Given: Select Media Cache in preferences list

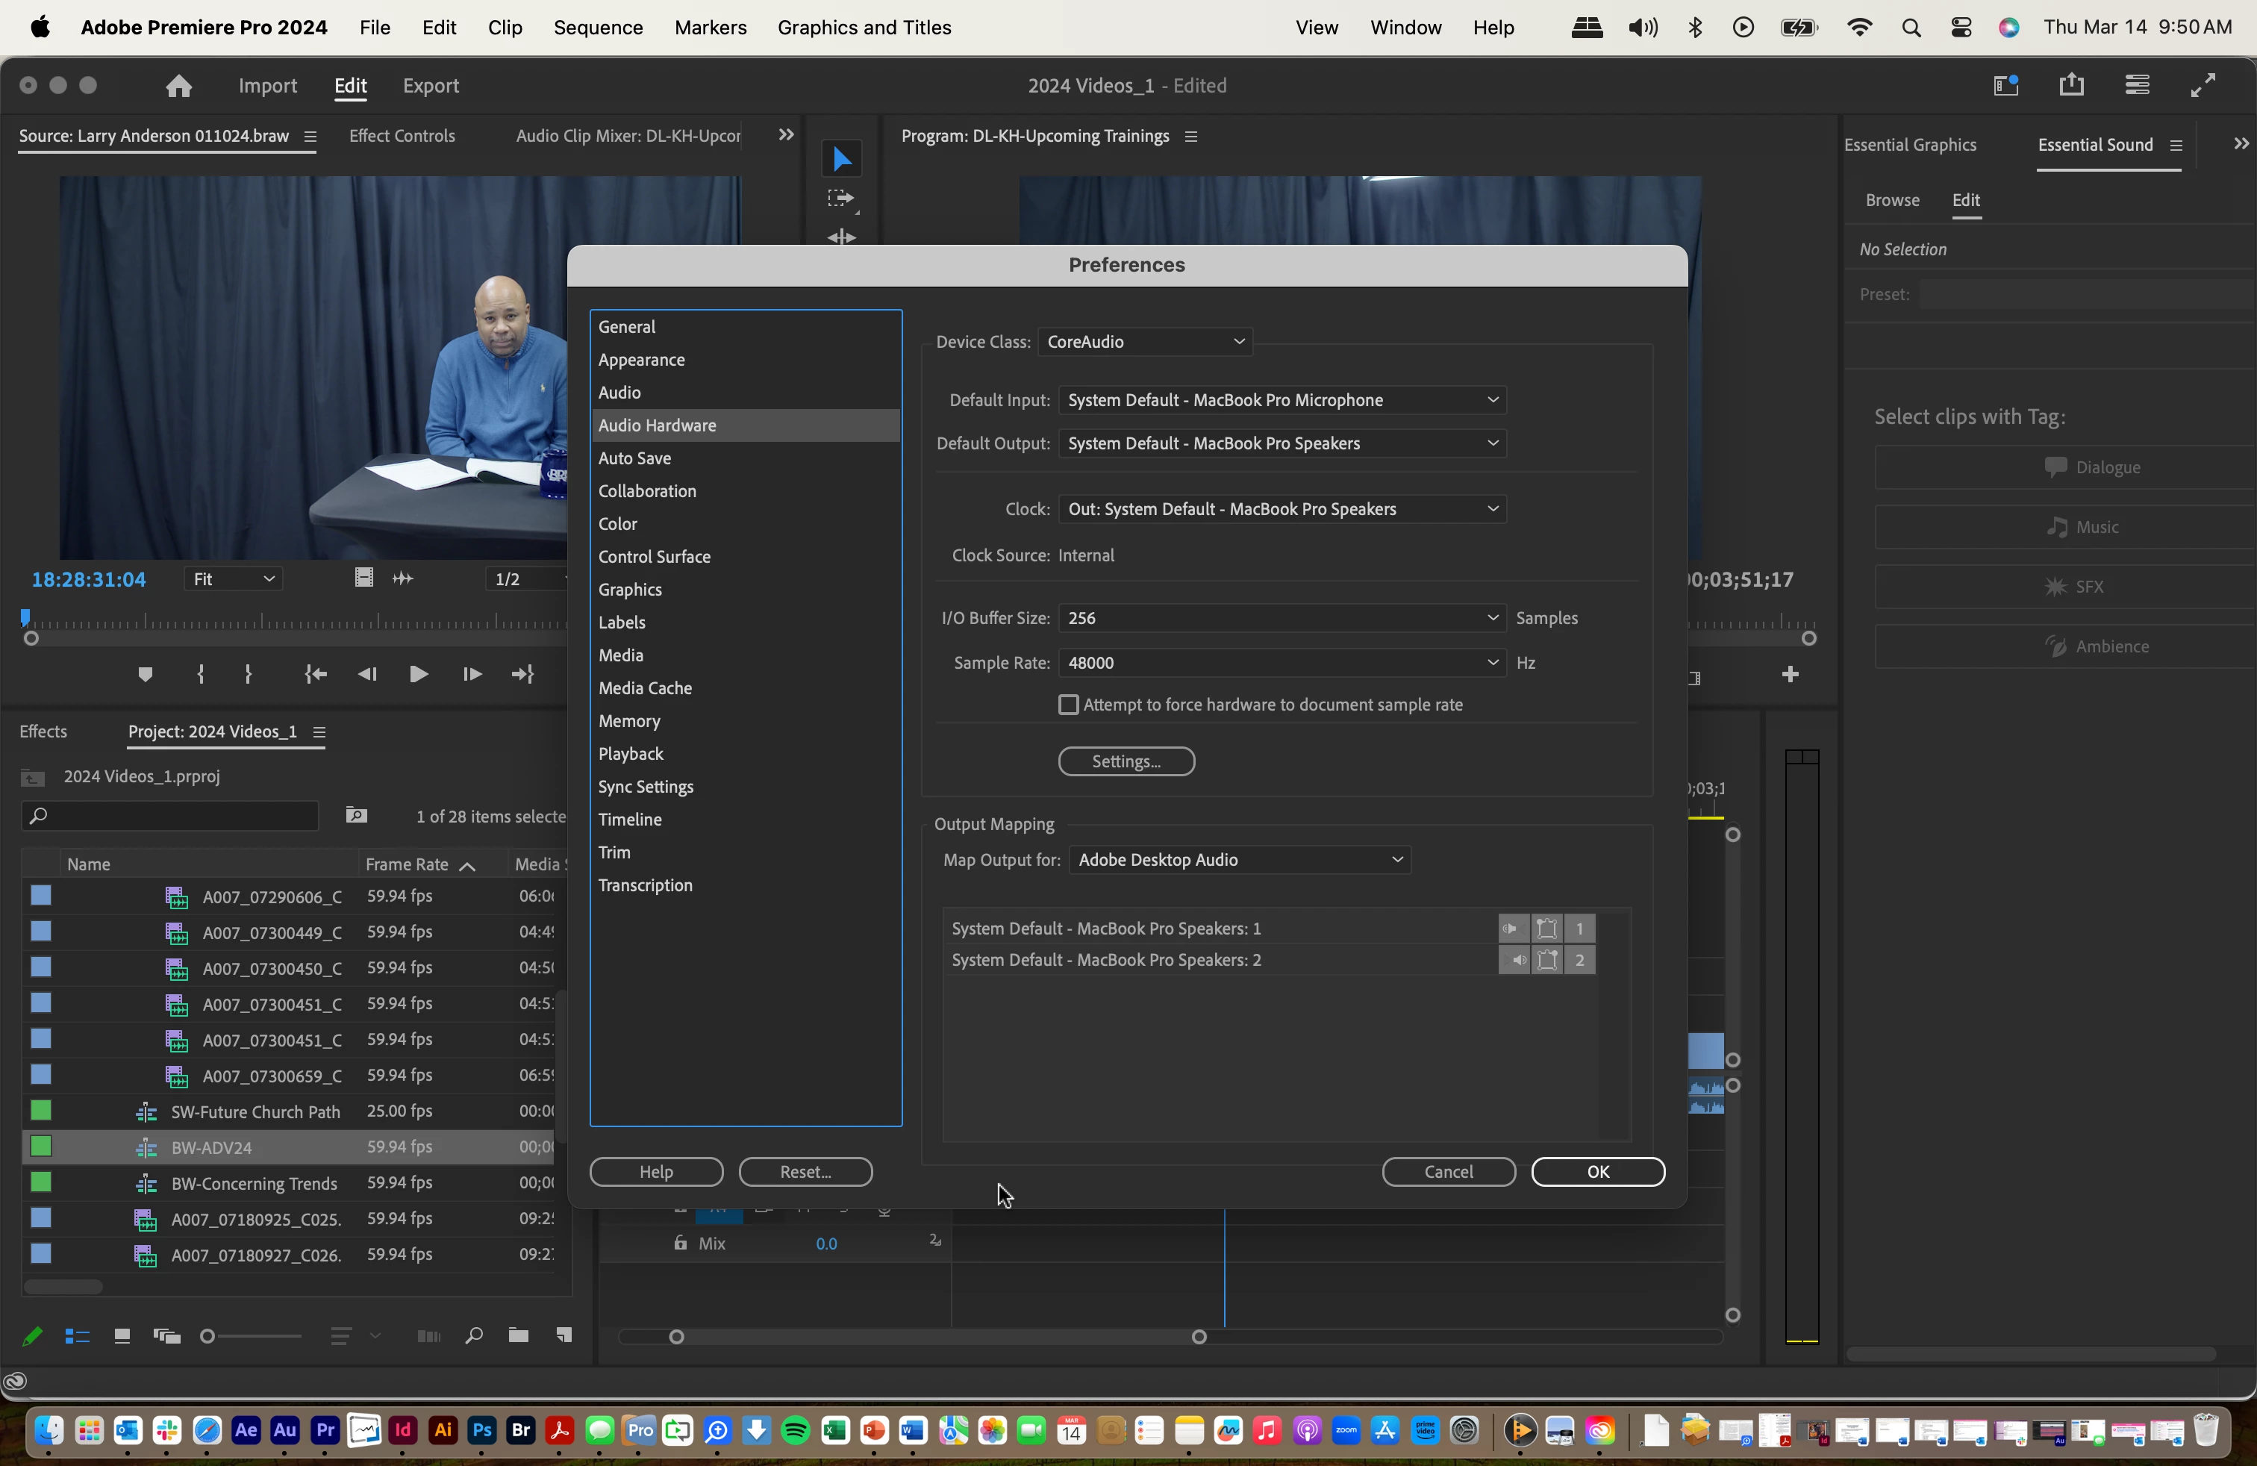Looking at the screenshot, I should tap(645, 688).
